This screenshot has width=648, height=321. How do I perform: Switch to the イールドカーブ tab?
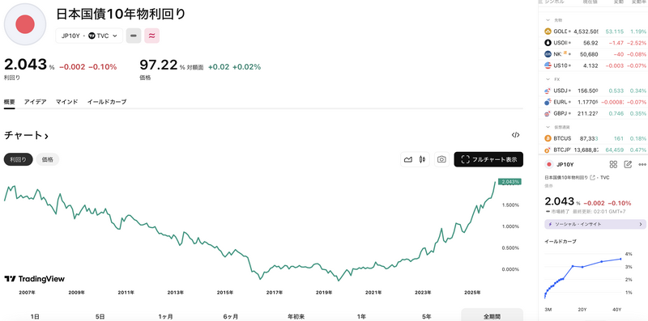tap(107, 102)
